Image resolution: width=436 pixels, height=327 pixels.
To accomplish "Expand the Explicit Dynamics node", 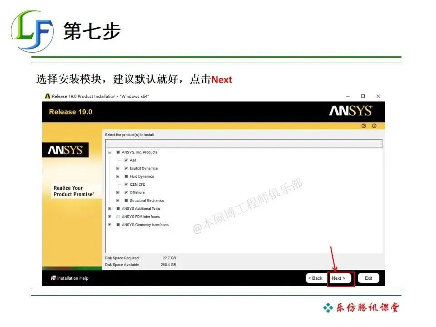I will (118, 168).
